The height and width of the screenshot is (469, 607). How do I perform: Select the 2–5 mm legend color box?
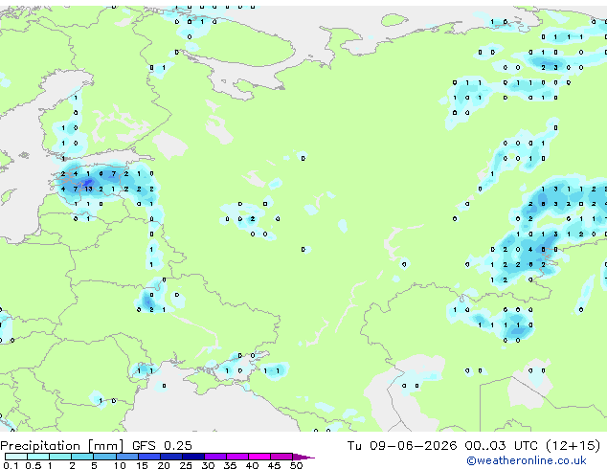pos(82,457)
